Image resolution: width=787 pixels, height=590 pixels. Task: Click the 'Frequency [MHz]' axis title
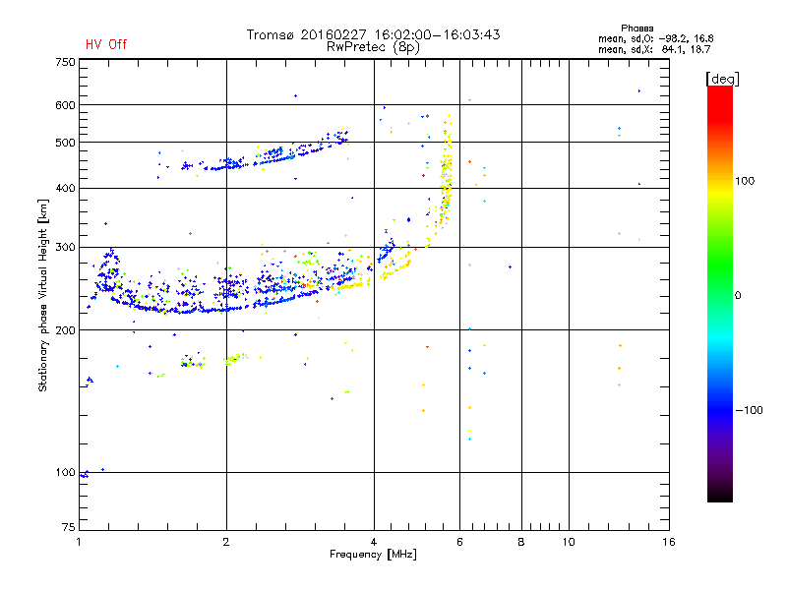[x=373, y=555]
